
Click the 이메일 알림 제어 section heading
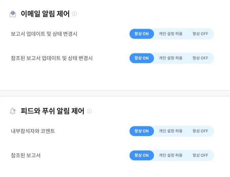[x=45, y=14]
